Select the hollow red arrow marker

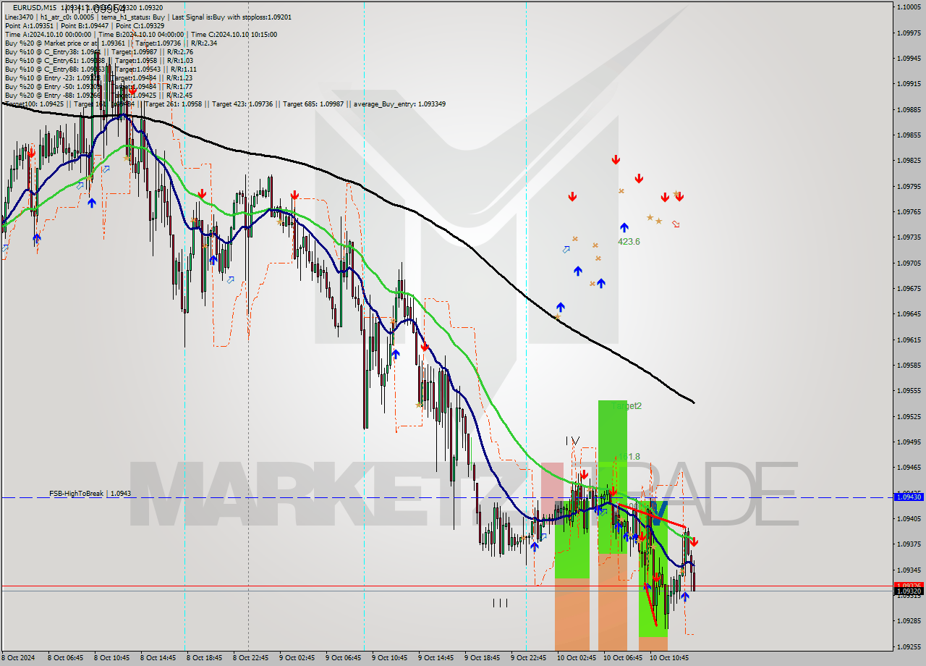click(676, 224)
